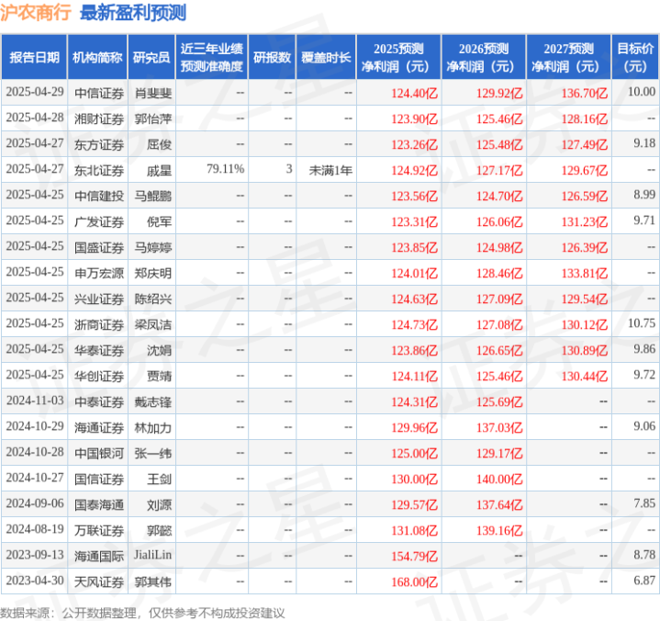The image size is (660, 621).
Task: Click the 未满1年 coverage duration cell
Action: [x=330, y=170]
